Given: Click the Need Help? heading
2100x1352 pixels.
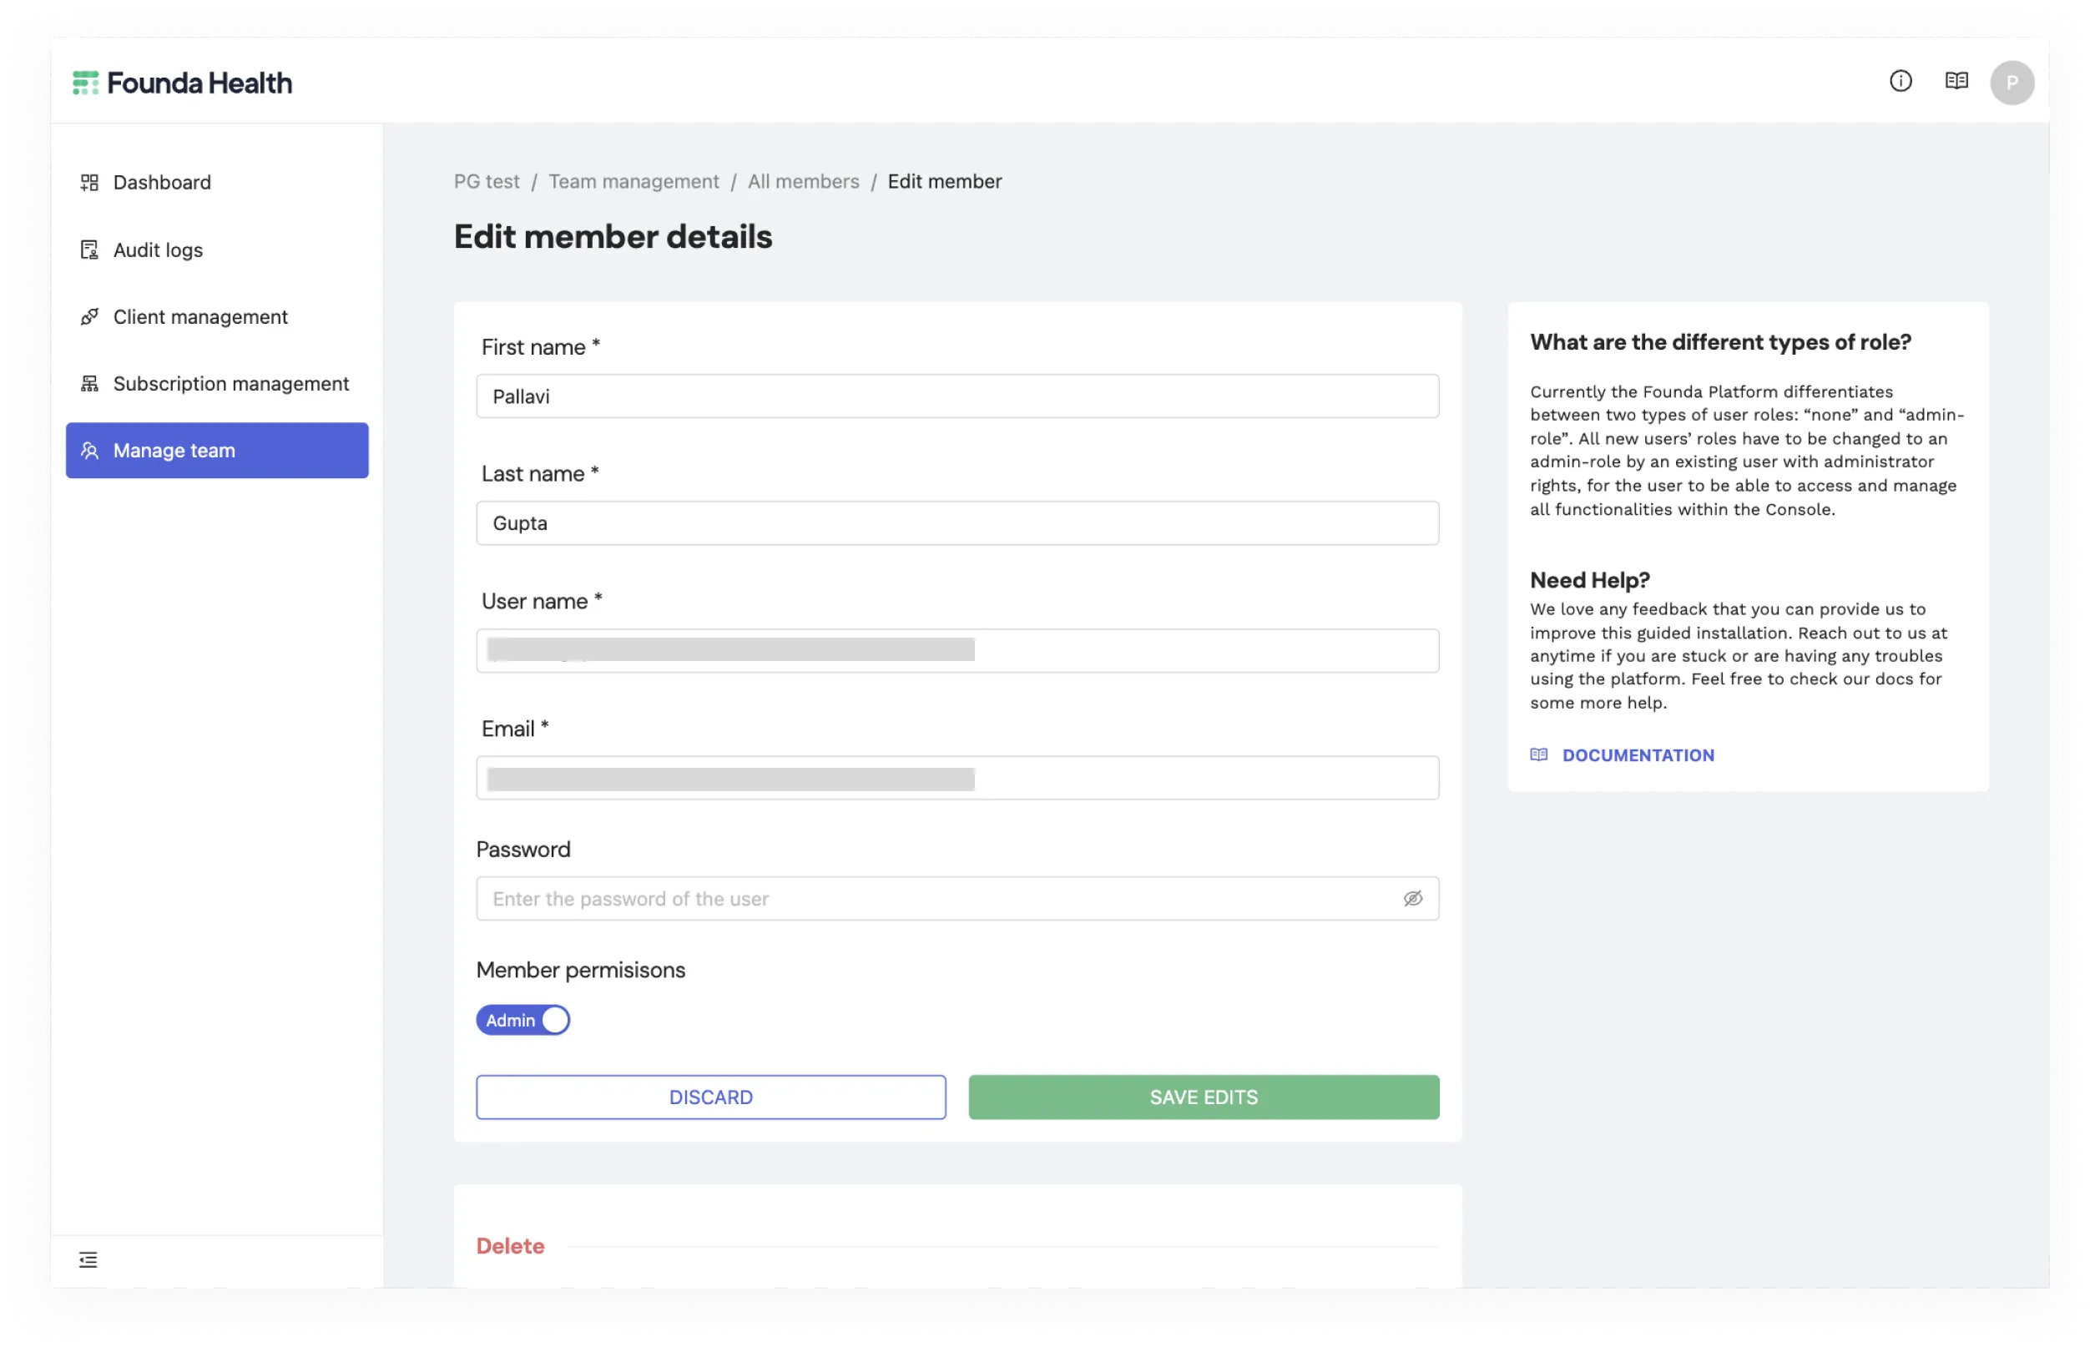Looking at the screenshot, I should click(x=1589, y=579).
